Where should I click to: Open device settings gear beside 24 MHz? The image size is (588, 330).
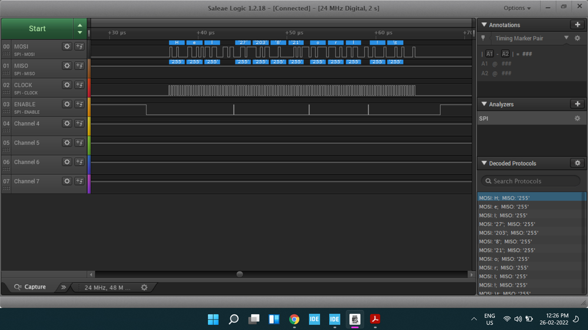144,287
